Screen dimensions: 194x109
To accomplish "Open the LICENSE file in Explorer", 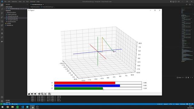I will (9, 24).
